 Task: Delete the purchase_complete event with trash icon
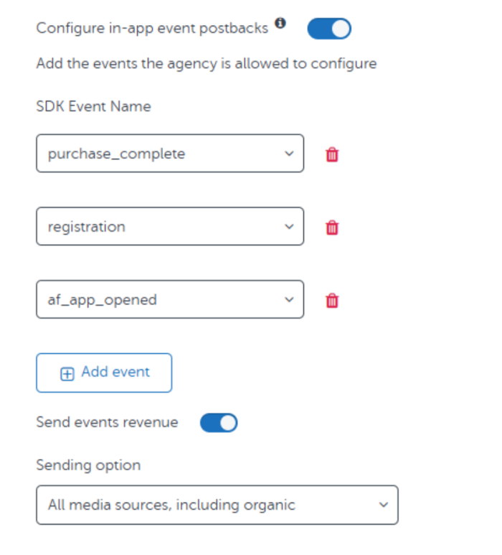[332, 154]
